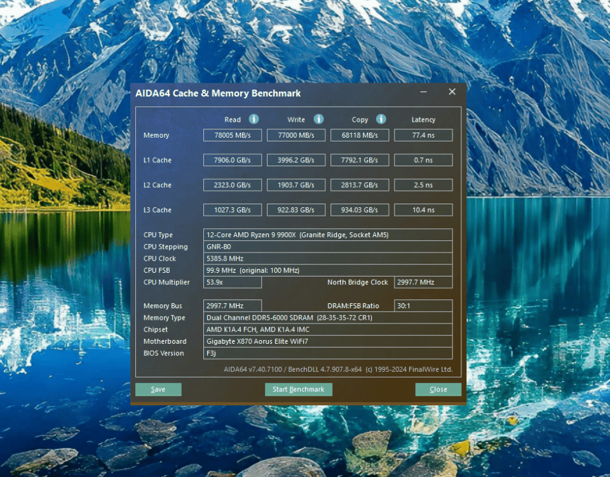This screenshot has height=477, width=610.
Task: Click L2 Cache Read value 2323.0 GB/s
Action: pyautogui.click(x=233, y=185)
